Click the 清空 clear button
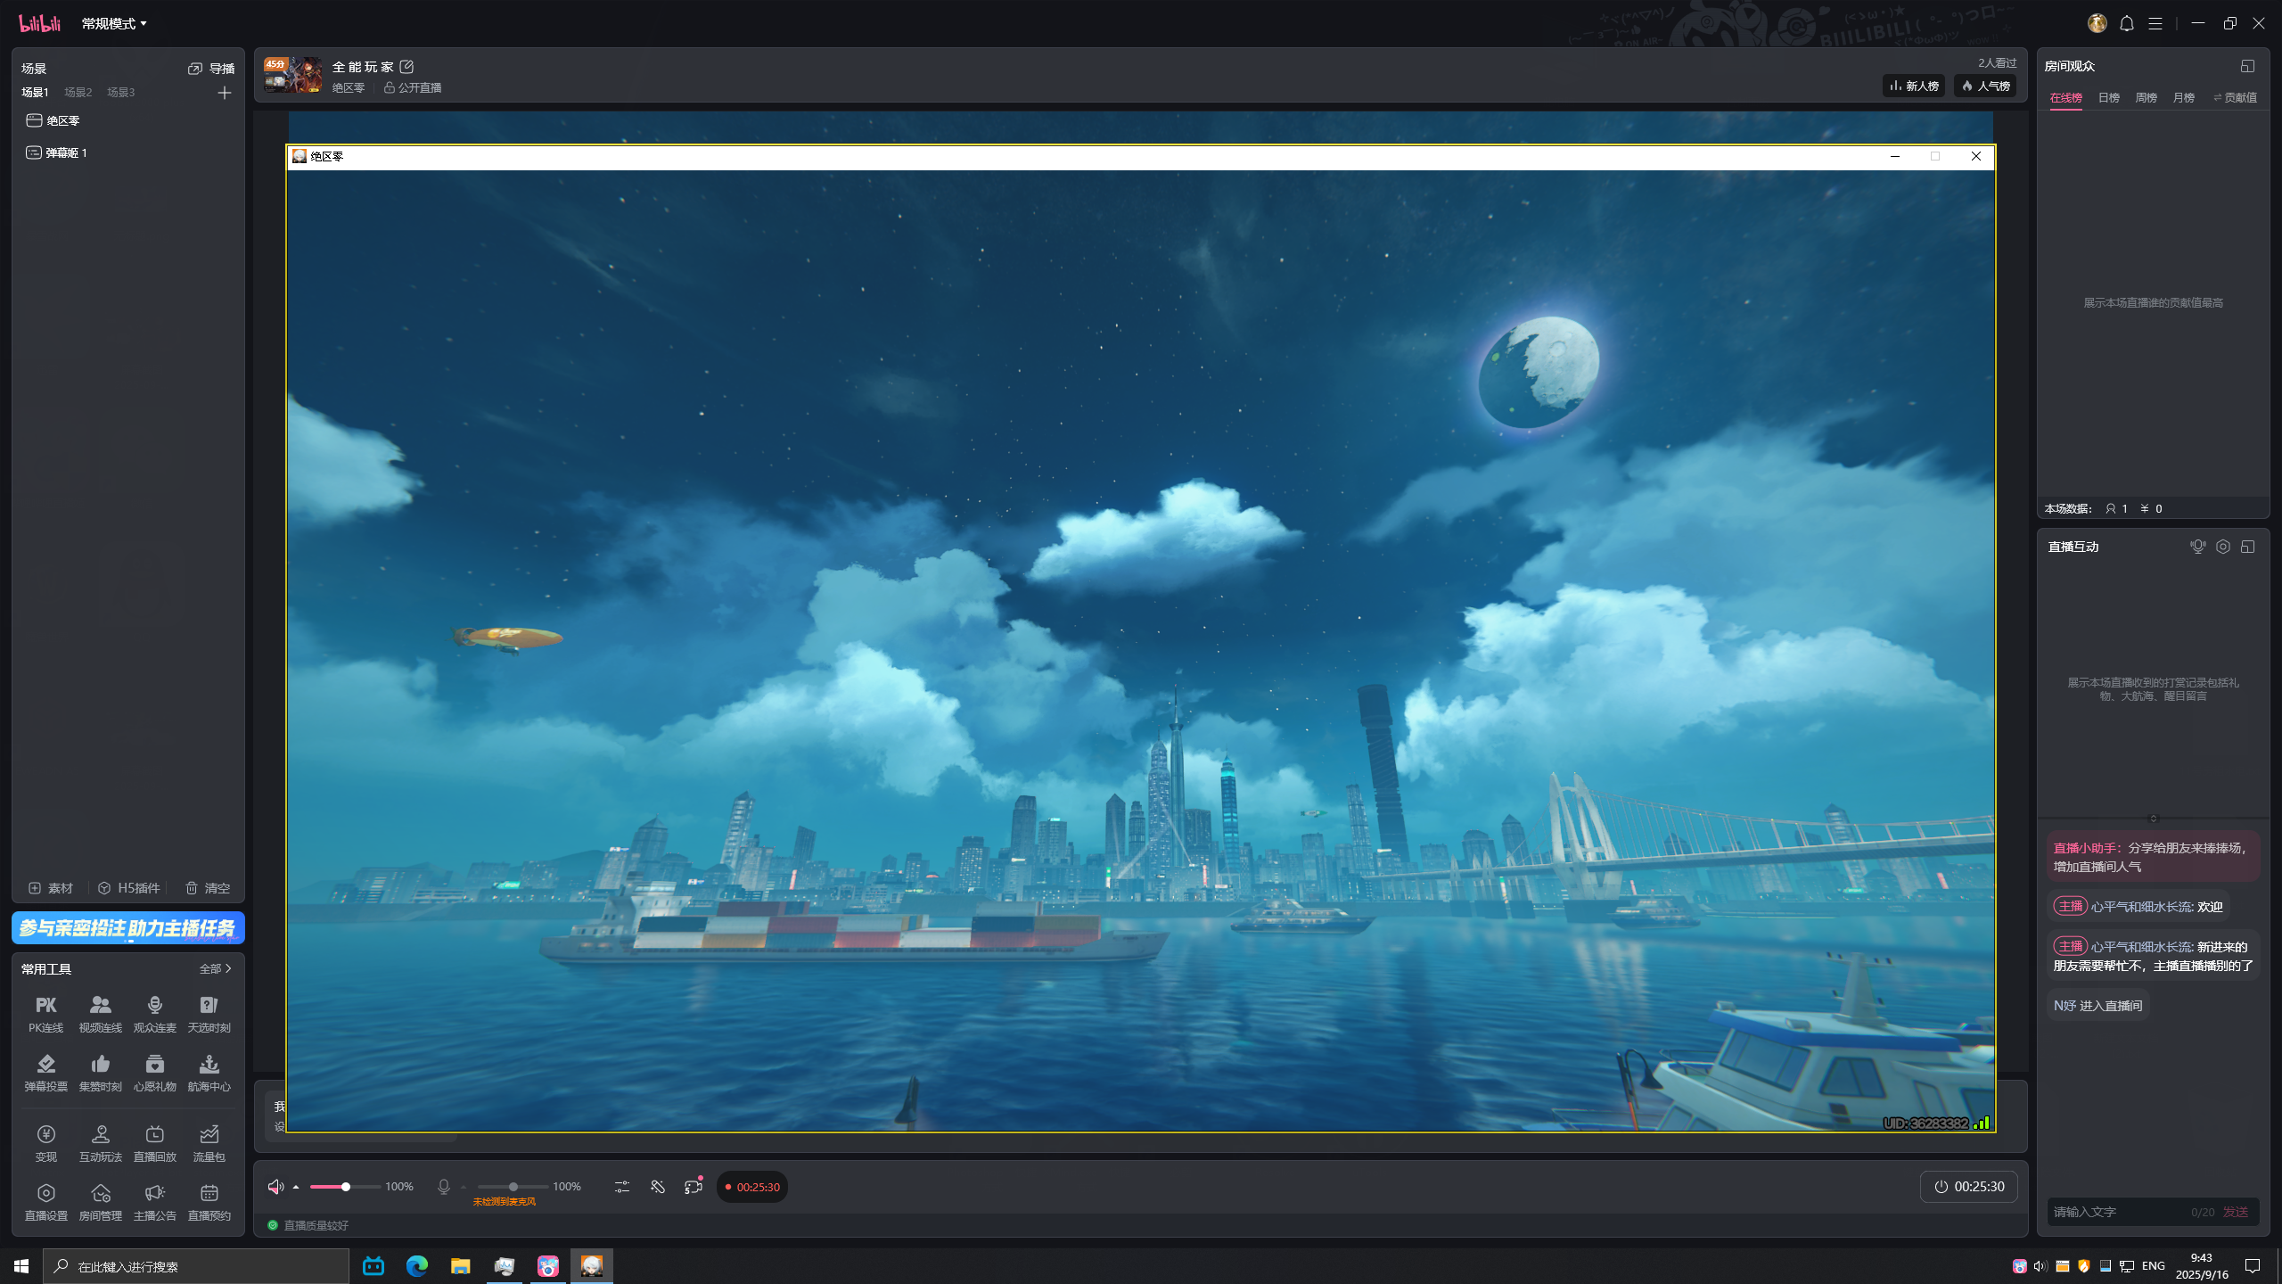Viewport: 2282px width, 1284px height. [x=208, y=888]
